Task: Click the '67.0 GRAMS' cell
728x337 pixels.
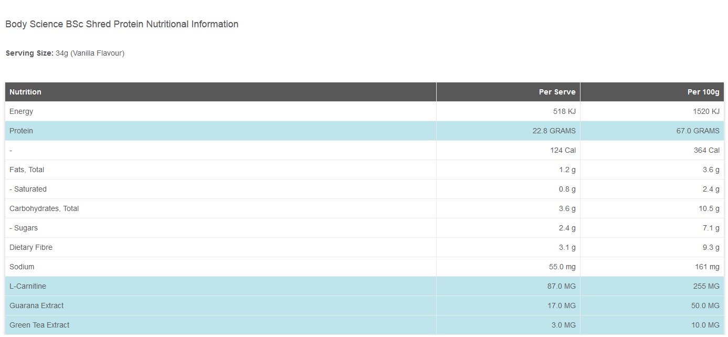Action: 652,131
